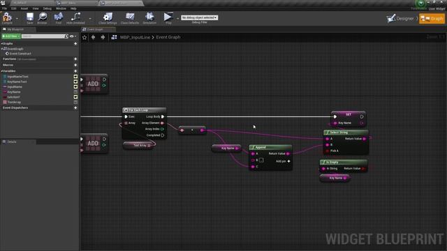Toggle visibility eye for KeyNameText variable
Viewport: 447px width, 251px height.
click(75, 82)
